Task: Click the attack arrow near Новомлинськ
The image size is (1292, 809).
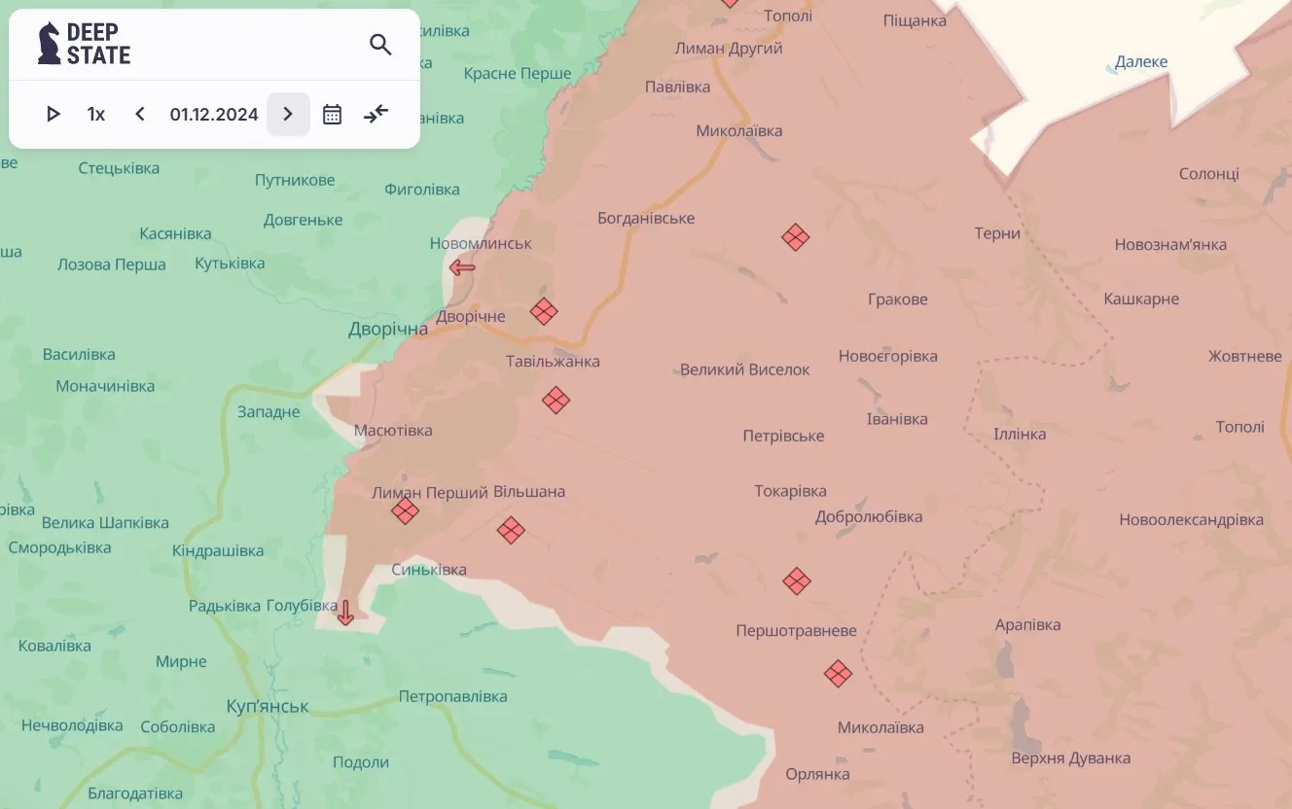Action: pyautogui.click(x=462, y=268)
